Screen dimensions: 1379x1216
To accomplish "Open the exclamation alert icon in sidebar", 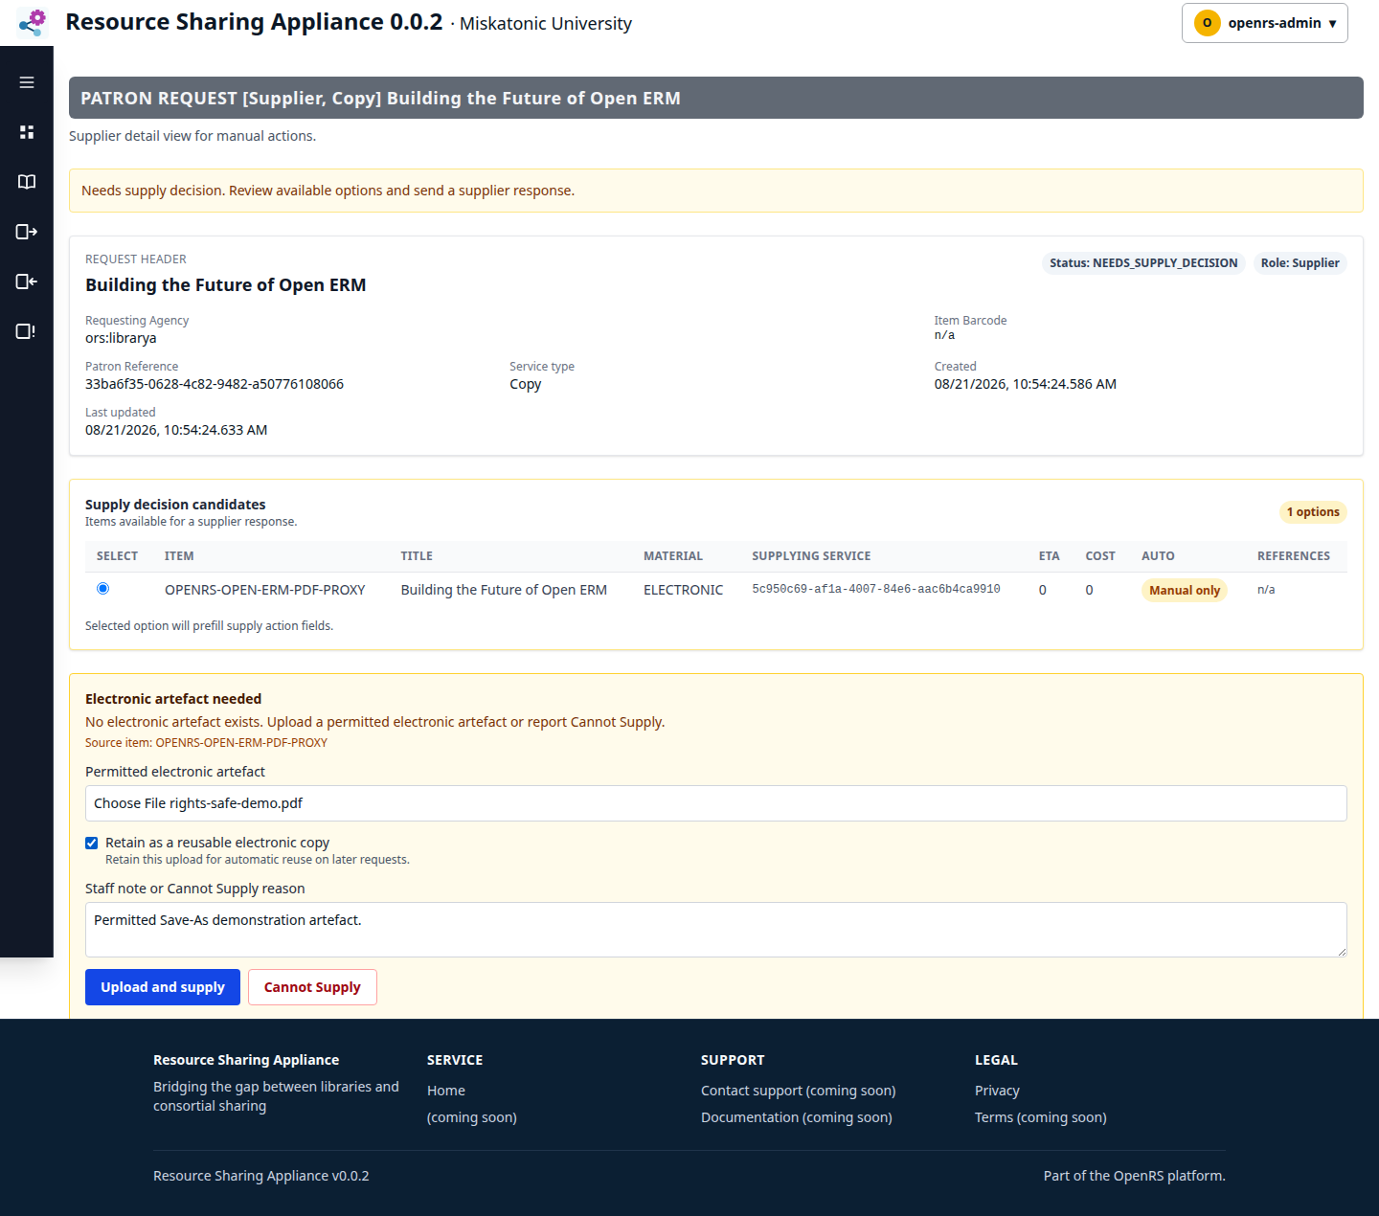I will tap(27, 331).
